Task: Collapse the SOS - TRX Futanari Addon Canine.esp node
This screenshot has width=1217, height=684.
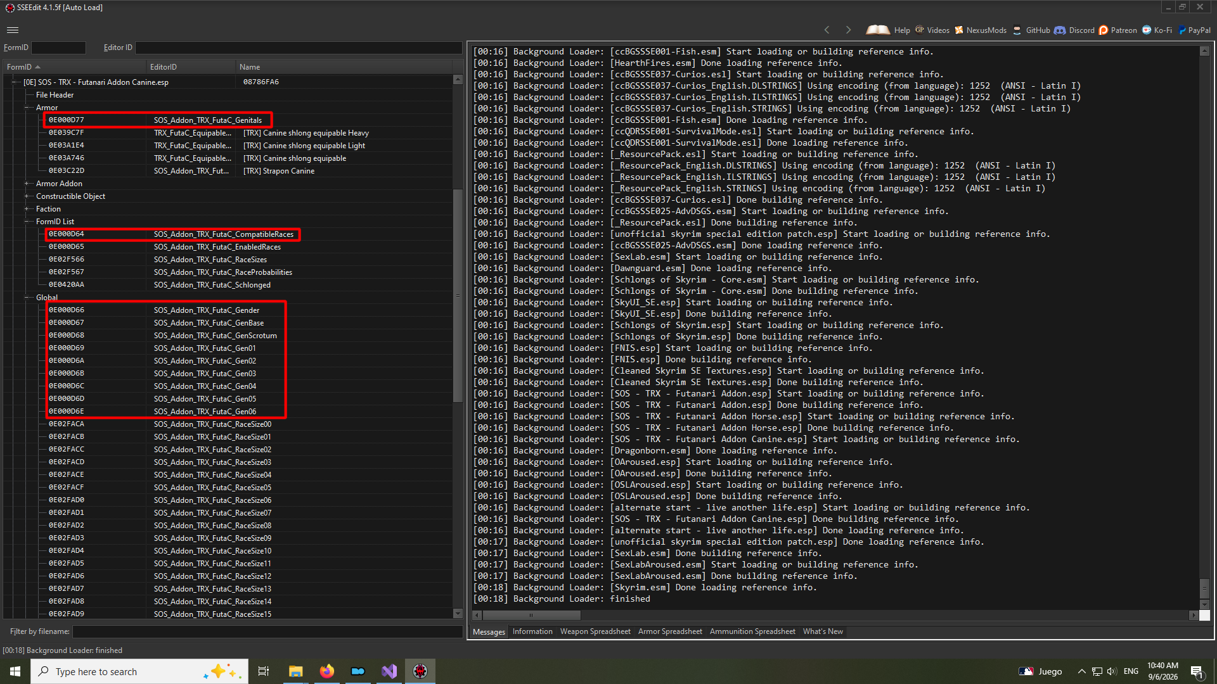Action: [15, 82]
